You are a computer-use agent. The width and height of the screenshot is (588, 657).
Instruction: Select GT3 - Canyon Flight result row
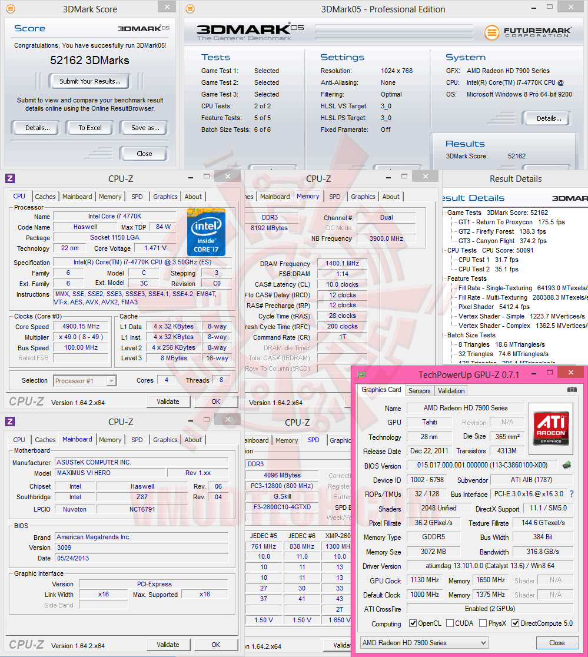503,241
